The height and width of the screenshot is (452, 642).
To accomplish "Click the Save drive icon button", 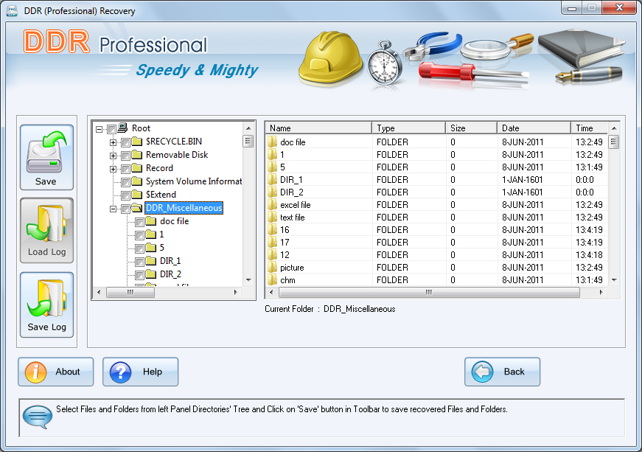I will pyautogui.click(x=46, y=151).
